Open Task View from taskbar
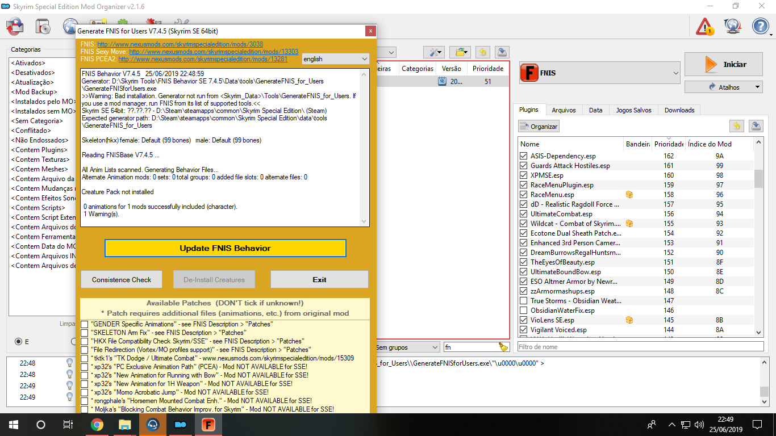This screenshot has width=776, height=436. click(68, 425)
